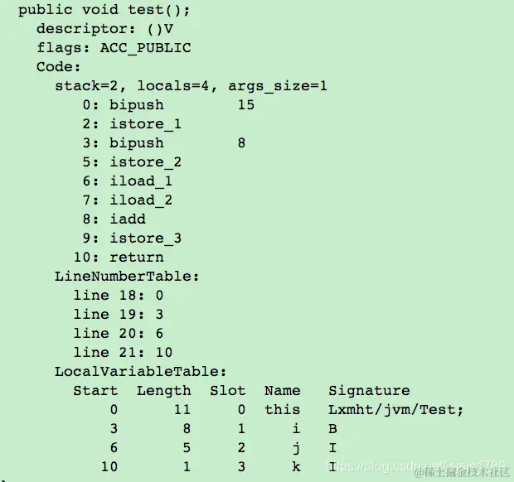This screenshot has height=482, width=514.
Task: Click the 'public void test();' method declaration
Action: tap(104, 10)
